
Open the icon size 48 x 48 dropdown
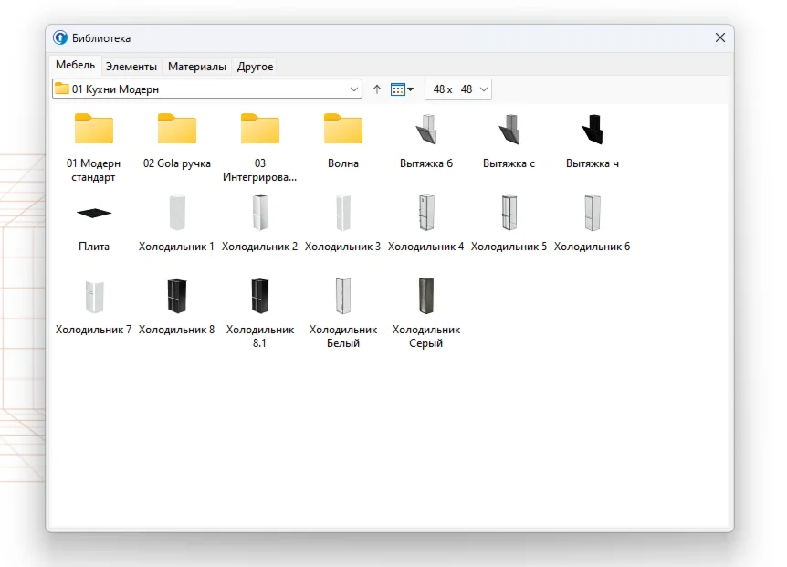click(x=484, y=89)
